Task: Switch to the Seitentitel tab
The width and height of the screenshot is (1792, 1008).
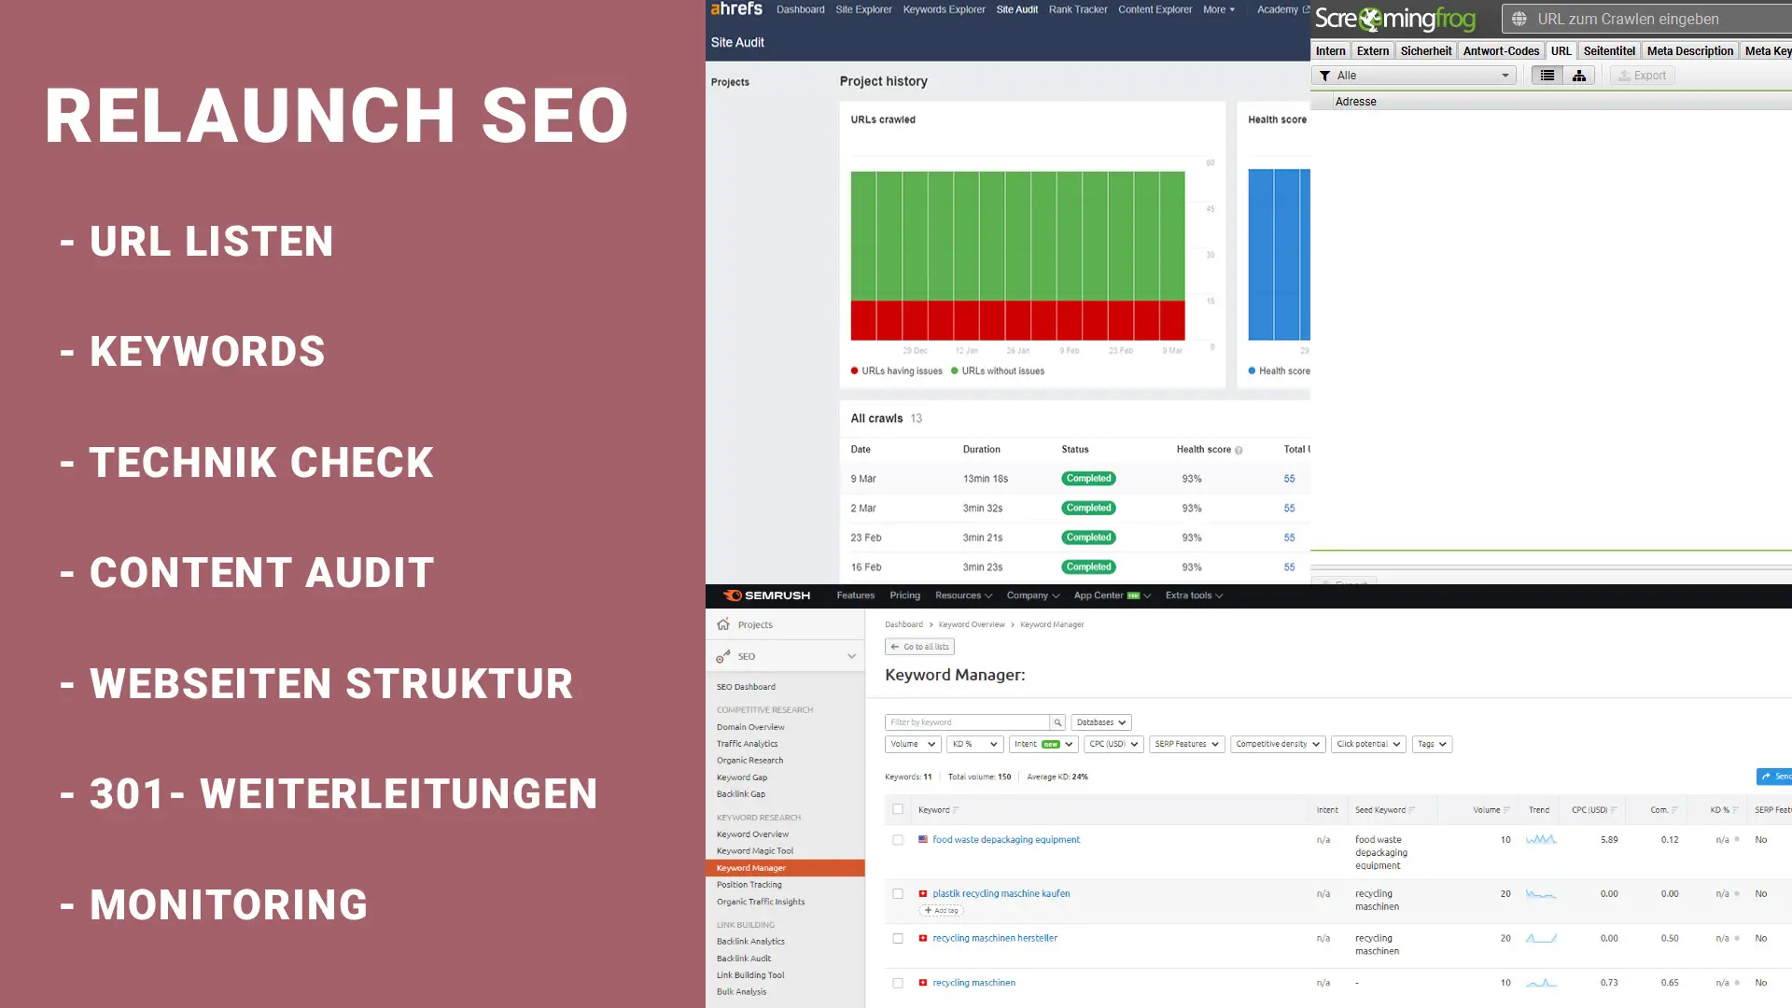Action: (1609, 51)
